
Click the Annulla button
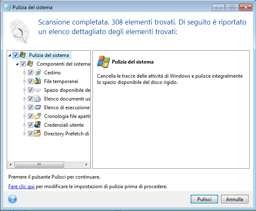point(234,199)
